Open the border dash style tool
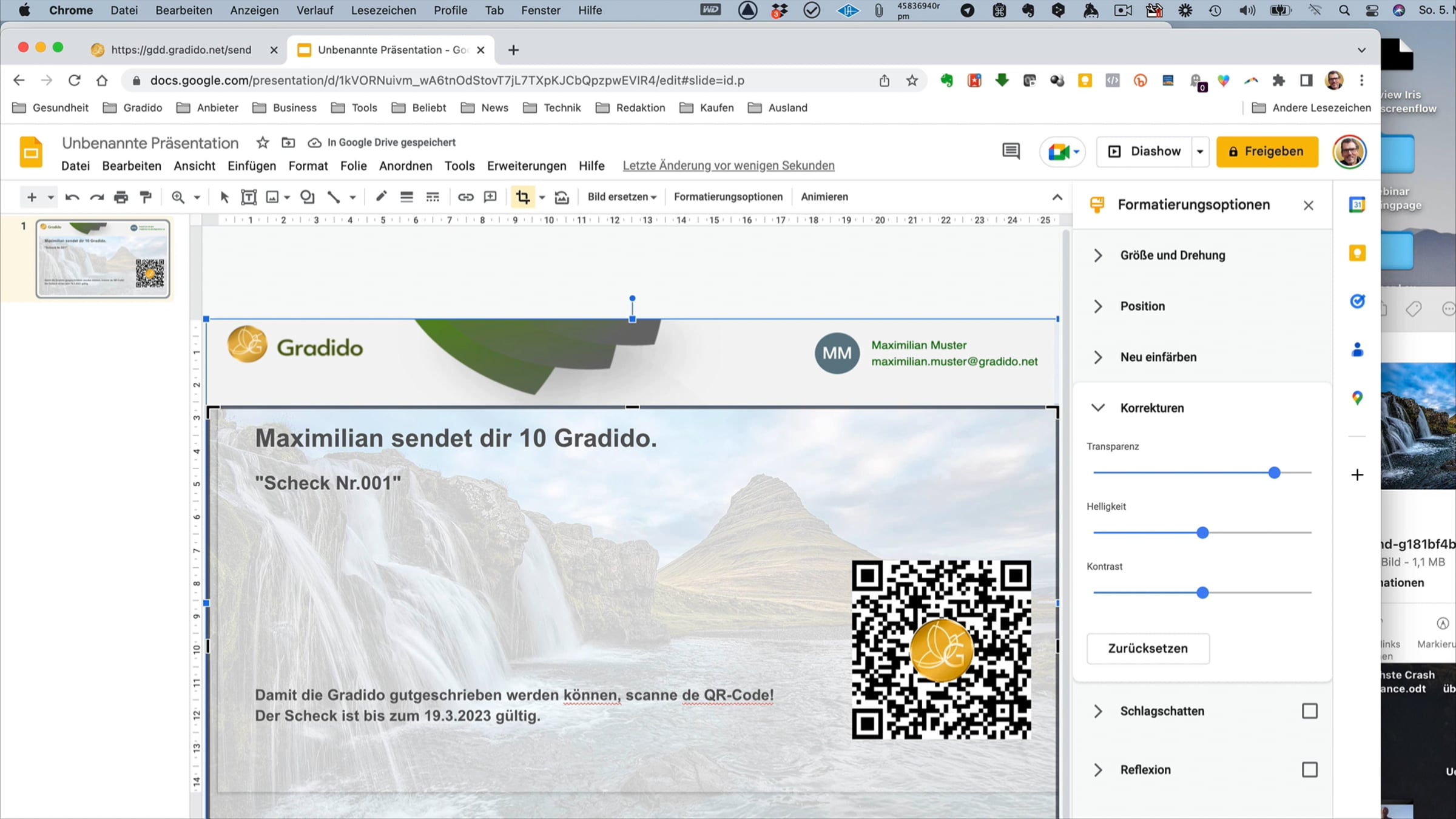The width and height of the screenshot is (1456, 819). pyautogui.click(x=433, y=197)
